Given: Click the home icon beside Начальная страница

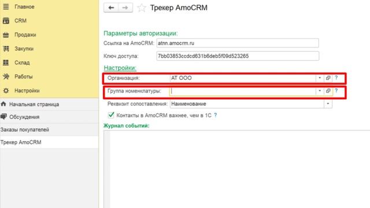Looking at the screenshot, I should (3, 104).
